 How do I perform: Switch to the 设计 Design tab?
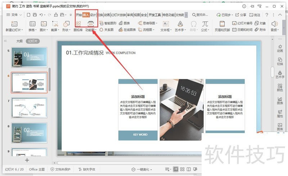93,15
